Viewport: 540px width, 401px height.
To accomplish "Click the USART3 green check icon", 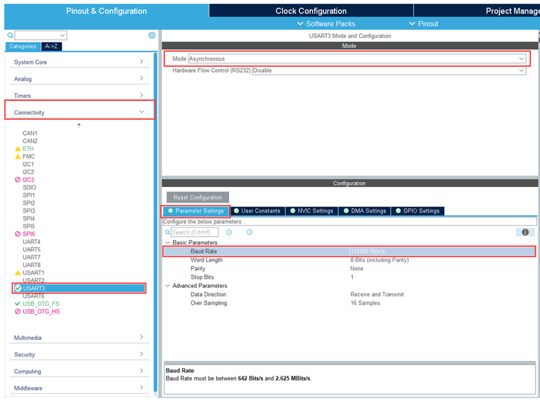I will tap(18, 288).
